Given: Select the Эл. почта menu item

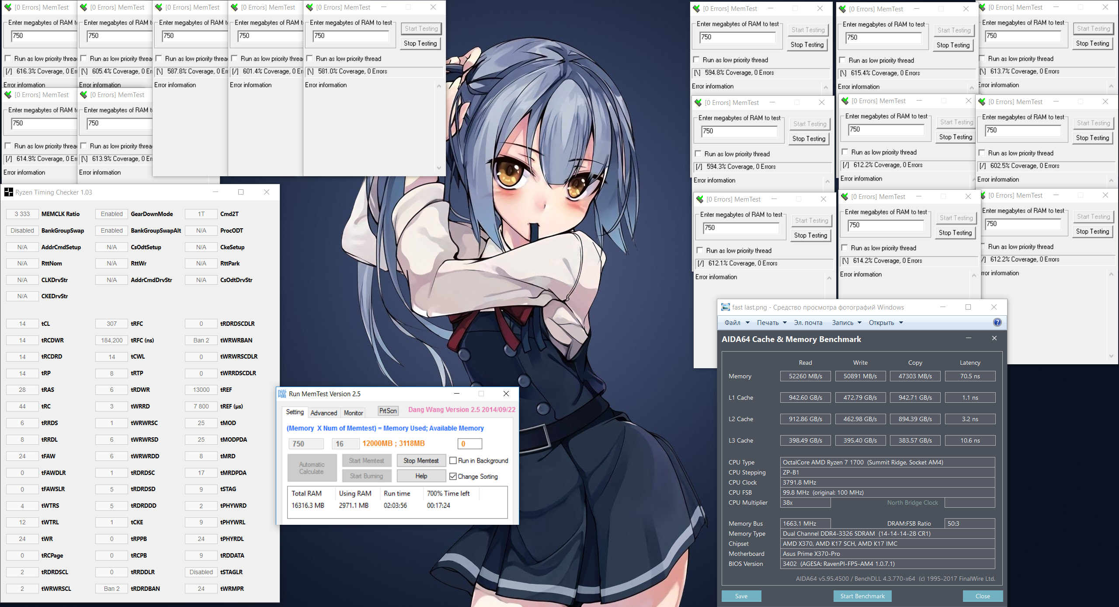Looking at the screenshot, I should (x=808, y=323).
